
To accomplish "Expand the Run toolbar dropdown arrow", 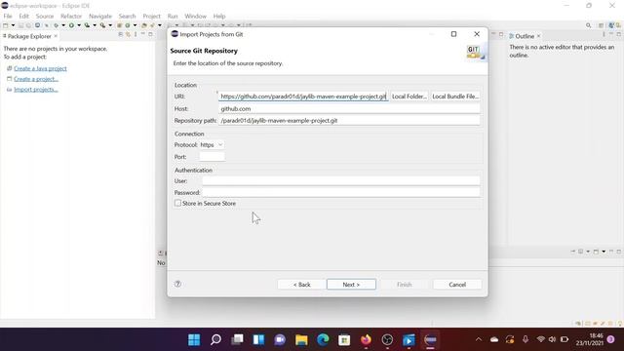I will point(78,25).
